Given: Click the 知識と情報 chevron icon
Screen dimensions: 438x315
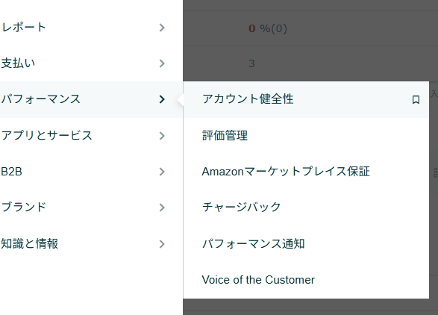Looking at the screenshot, I should click(162, 244).
